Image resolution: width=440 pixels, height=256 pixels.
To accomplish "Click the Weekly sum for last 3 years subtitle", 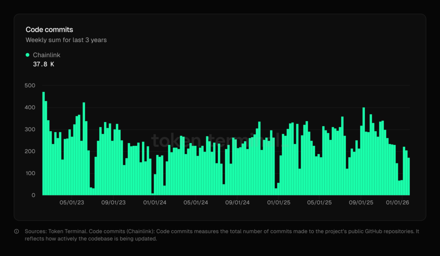I will click(66, 40).
